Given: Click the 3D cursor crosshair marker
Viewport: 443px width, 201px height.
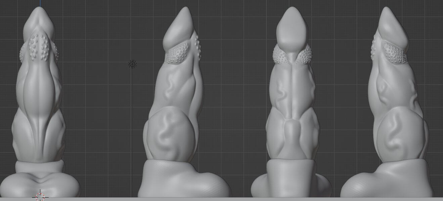Looking at the screenshot, I should tap(40, 197).
